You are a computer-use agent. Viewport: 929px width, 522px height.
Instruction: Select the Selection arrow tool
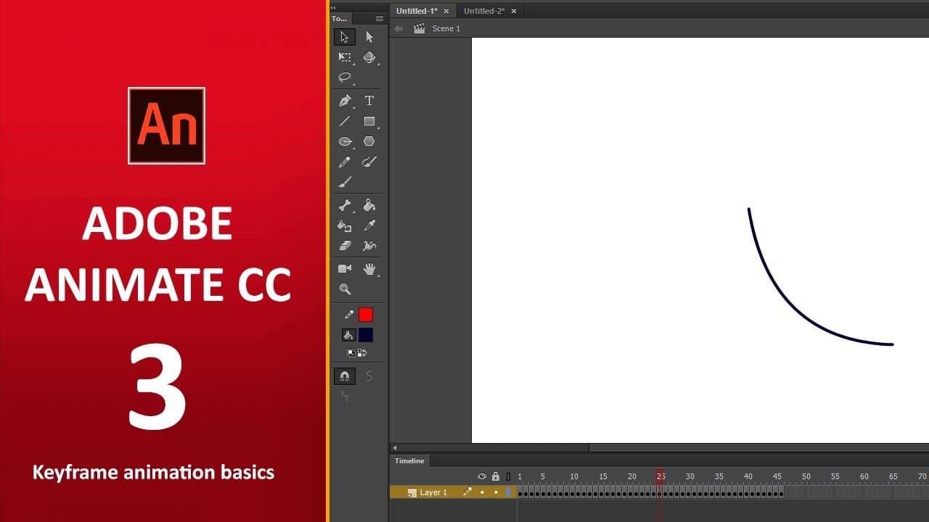345,37
